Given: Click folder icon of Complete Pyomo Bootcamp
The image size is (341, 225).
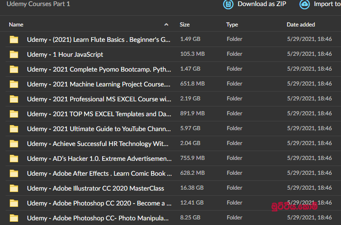Looking at the screenshot, I should pos(14,69).
